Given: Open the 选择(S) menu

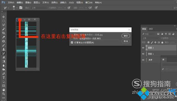Looking at the screenshot, I should [x=54, y=3].
